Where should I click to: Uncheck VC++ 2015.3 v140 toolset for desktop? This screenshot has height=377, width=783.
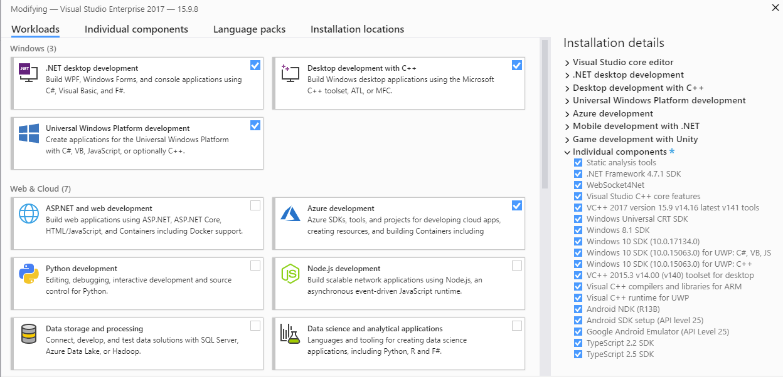578,276
